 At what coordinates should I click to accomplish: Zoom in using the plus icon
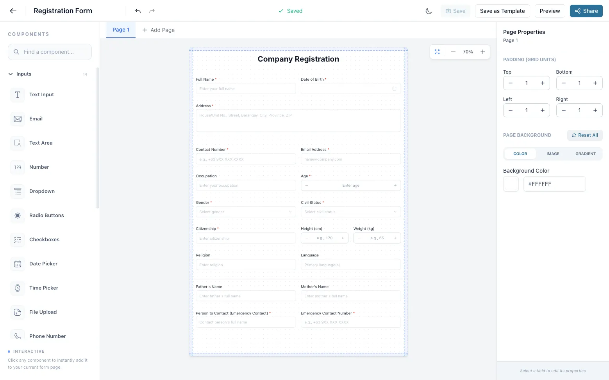tap(483, 51)
